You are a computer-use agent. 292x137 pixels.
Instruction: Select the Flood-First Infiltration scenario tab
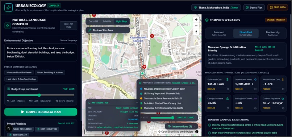[246, 33]
